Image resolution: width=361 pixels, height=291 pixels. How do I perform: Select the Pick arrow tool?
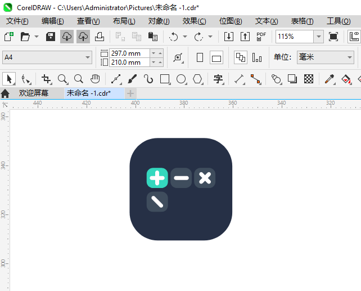(x=9, y=79)
